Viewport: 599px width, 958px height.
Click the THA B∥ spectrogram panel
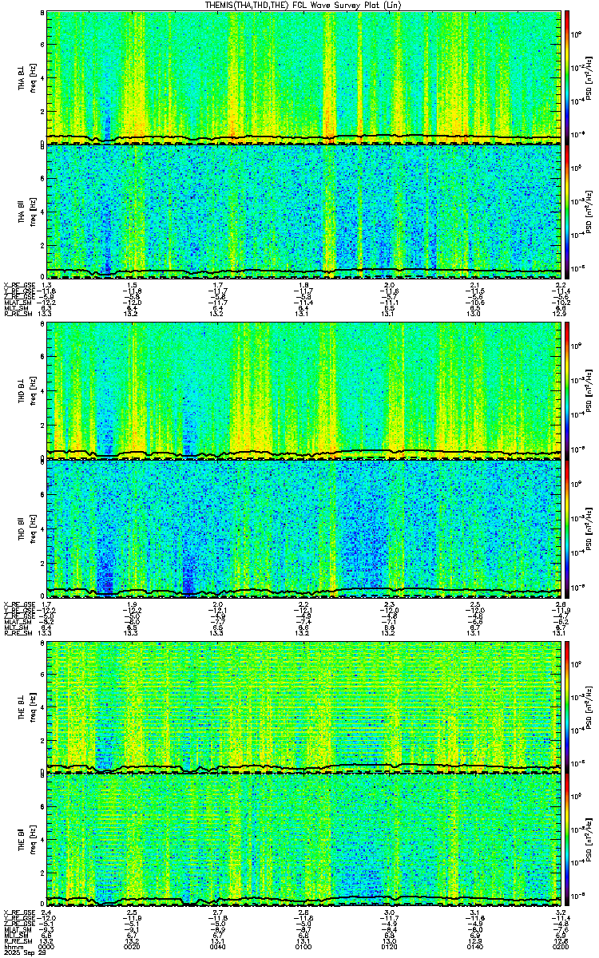tap(303, 212)
